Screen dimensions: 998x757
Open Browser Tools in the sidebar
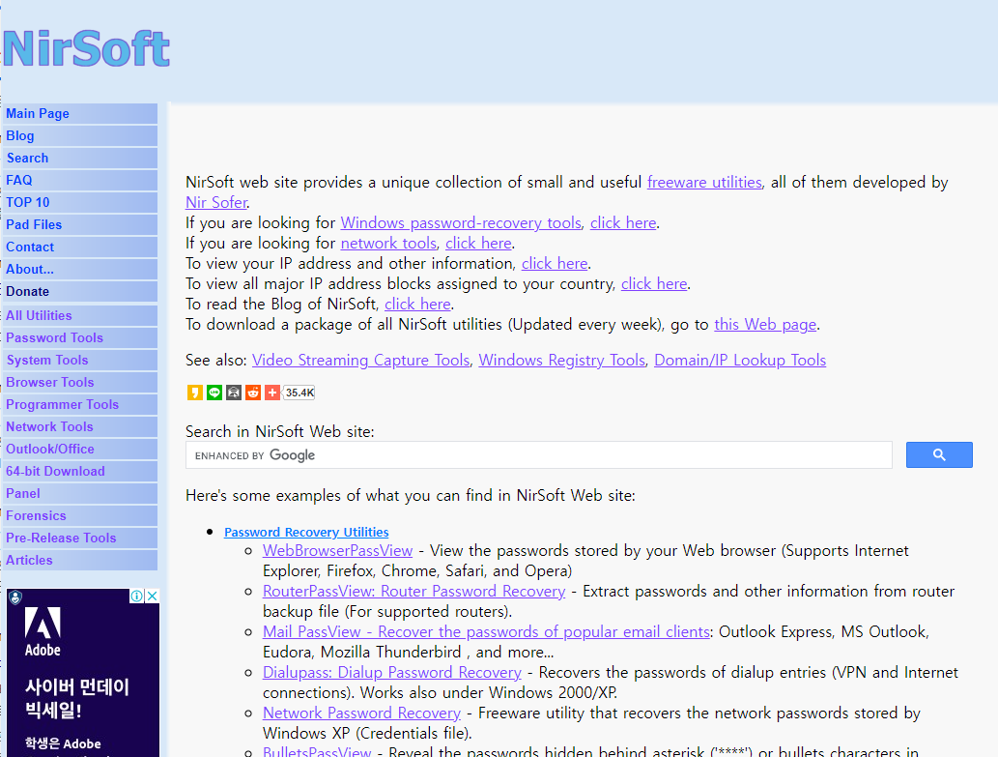click(x=80, y=383)
